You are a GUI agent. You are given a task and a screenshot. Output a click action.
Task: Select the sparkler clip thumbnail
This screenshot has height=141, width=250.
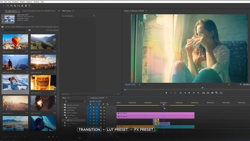[x=43, y=103]
